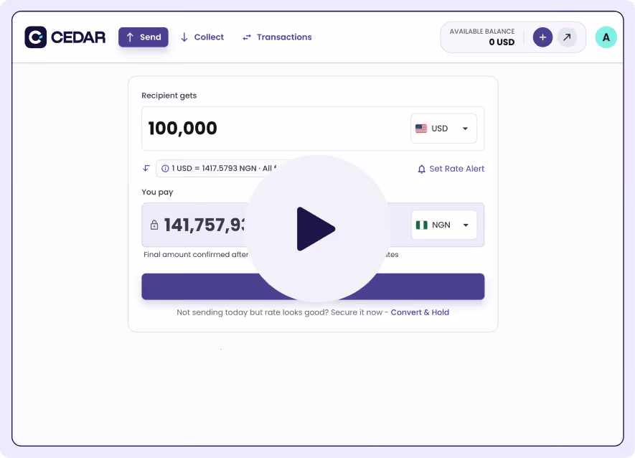The height and width of the screenshot is (458, 635).
Task: Click the purple continue button
Action: click(313, 286)
